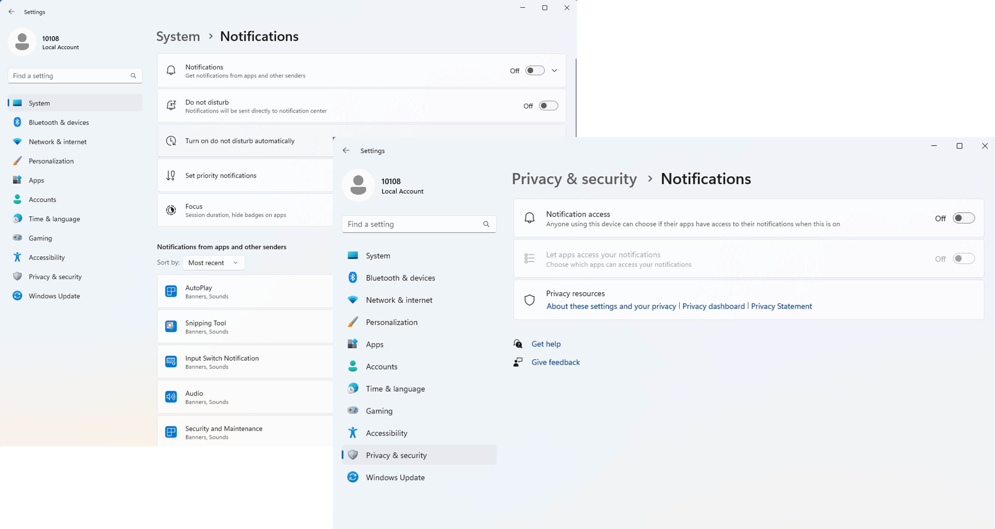The height and width of the screenshot is (529, 995).
Task: Open the Most recent sort dropdown
Action: [213, 263]
